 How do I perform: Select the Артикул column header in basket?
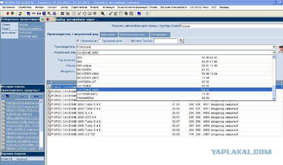[x=28, y=159]
